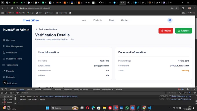The height and width of the screenshot is (111, 197).
Task: Open the React Components tab
Action: (107, 89)
